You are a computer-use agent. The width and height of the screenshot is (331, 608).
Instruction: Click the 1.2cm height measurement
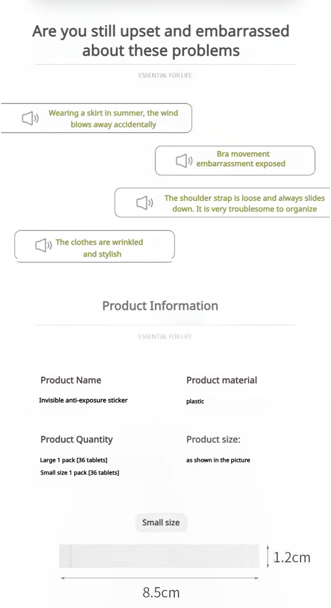[x=292, y=557]
